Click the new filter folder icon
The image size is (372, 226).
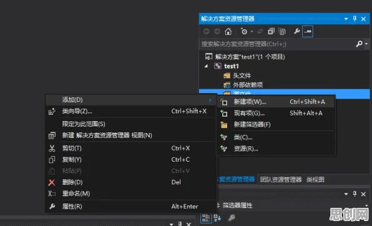[x=223, y=125]
